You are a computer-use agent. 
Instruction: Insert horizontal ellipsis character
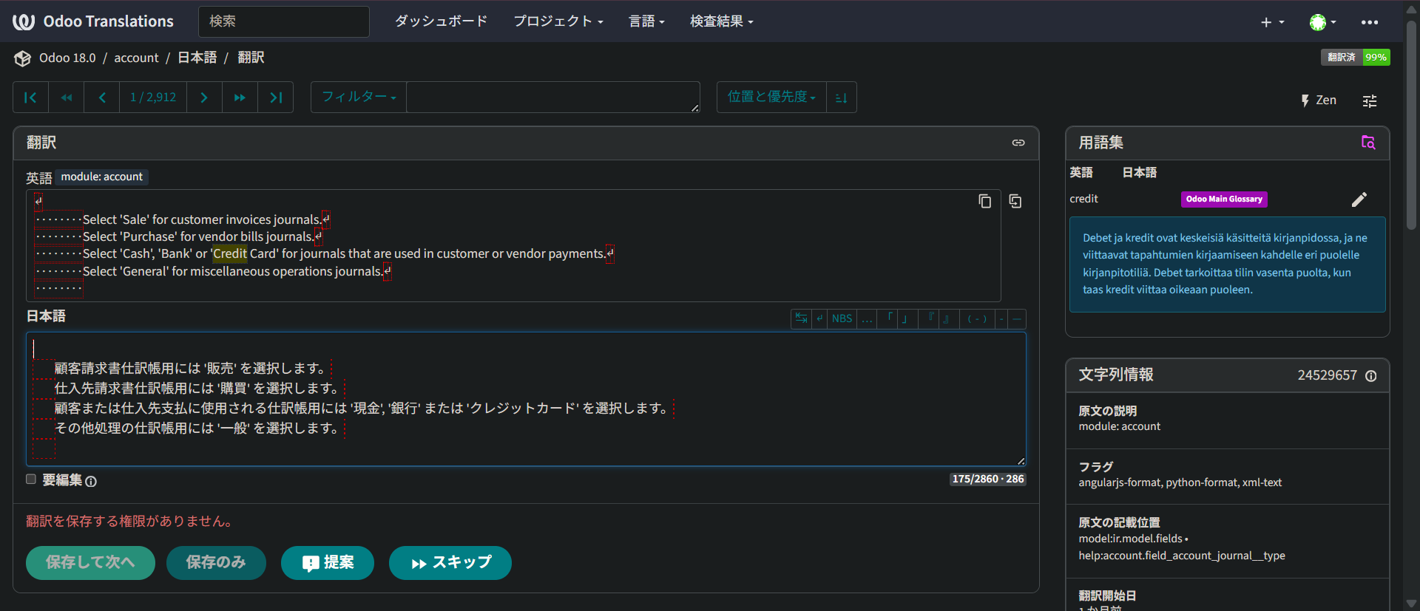(867, 318)
